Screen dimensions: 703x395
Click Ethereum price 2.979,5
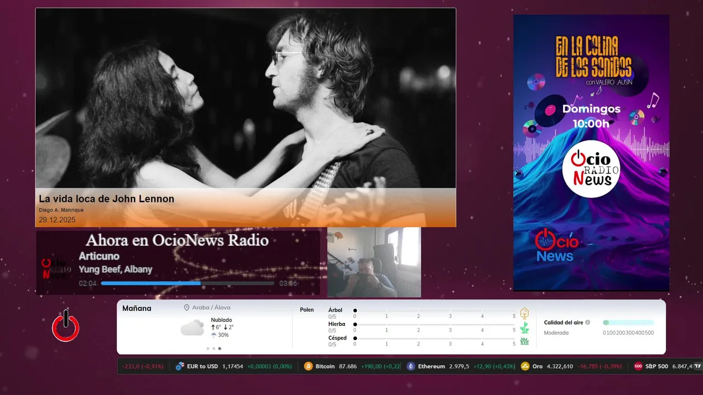click(x=459, y=366)
